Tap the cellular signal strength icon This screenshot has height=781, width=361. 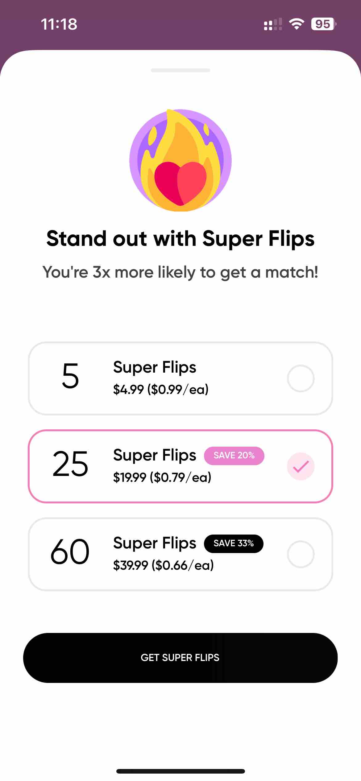(x=273, y=24)
